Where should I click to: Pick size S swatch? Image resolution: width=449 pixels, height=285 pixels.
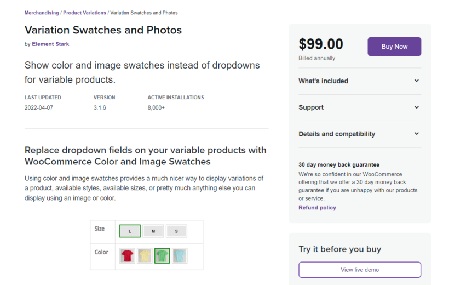pos(176,231)
